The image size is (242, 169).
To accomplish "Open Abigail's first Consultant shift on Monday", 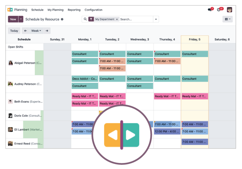I will point(85,54).
